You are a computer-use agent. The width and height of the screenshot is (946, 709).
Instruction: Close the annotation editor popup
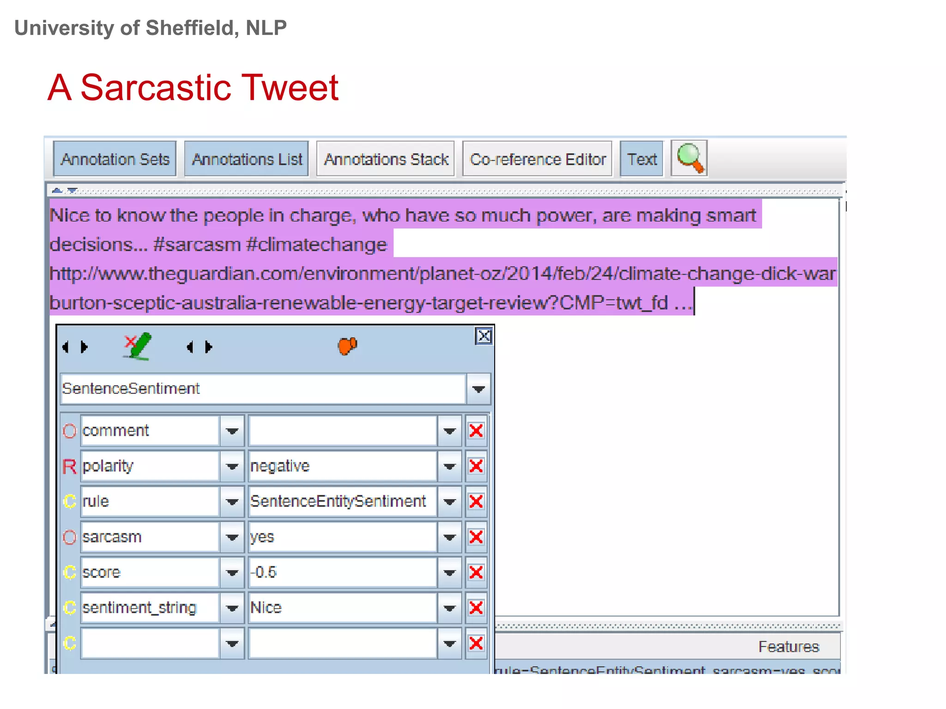pyautogui.click(x=484, y=336)
